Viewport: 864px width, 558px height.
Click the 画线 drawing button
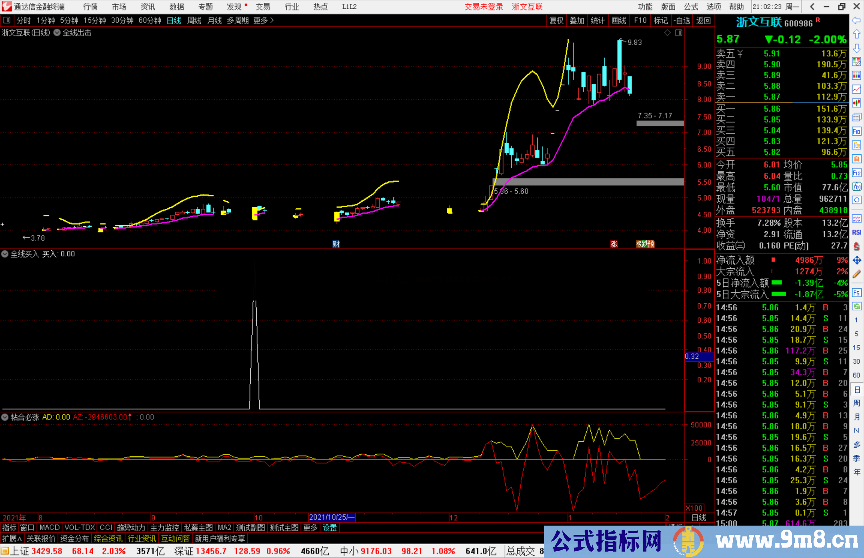click(618, 20)
